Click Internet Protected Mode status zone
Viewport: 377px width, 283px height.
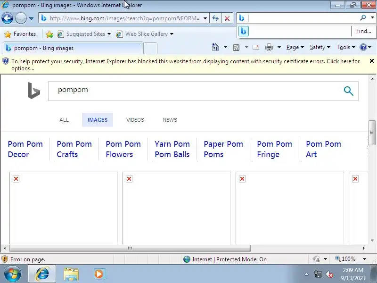pyautogui.click(x=225, y=259)
